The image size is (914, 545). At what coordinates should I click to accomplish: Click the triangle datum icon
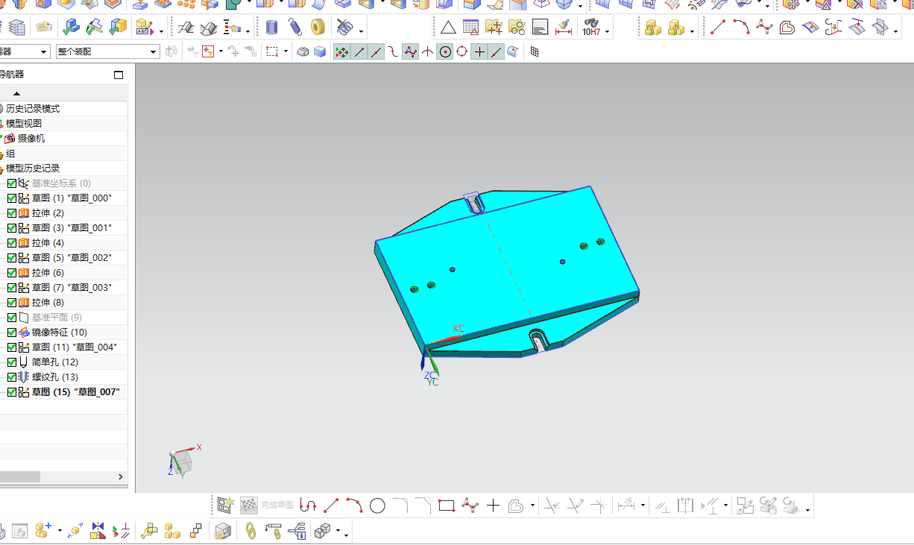448,28
